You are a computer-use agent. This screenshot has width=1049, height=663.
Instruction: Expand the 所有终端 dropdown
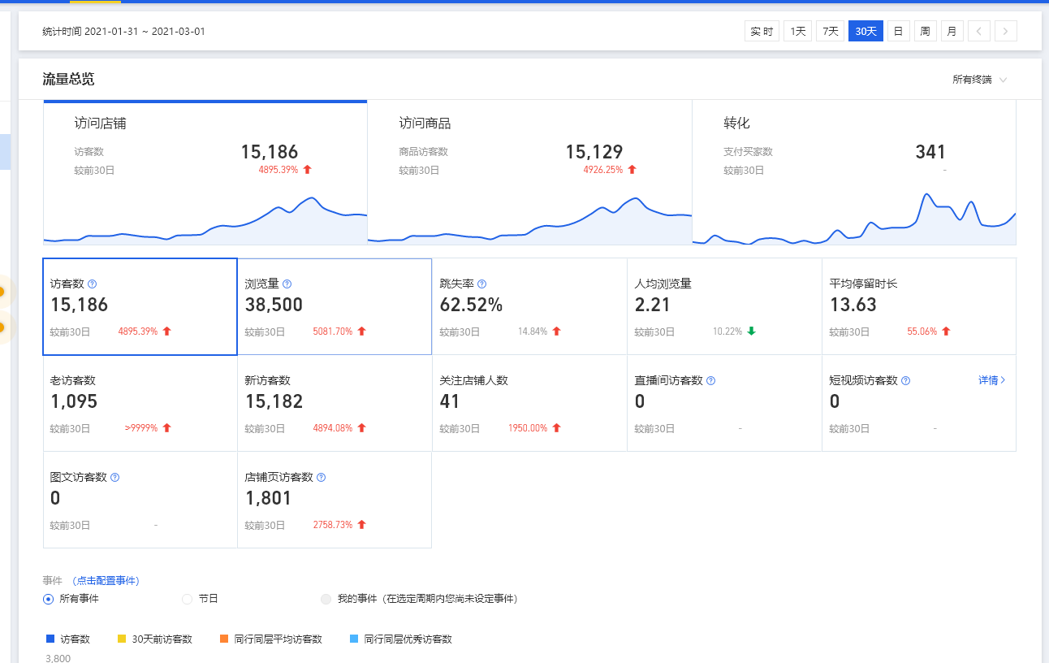[x=980, y=80]
